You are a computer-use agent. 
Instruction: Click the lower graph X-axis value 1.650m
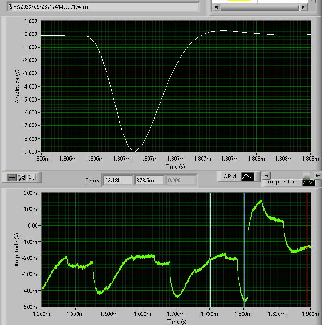142,314
